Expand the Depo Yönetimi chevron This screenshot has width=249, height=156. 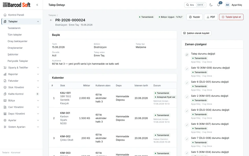38,114
